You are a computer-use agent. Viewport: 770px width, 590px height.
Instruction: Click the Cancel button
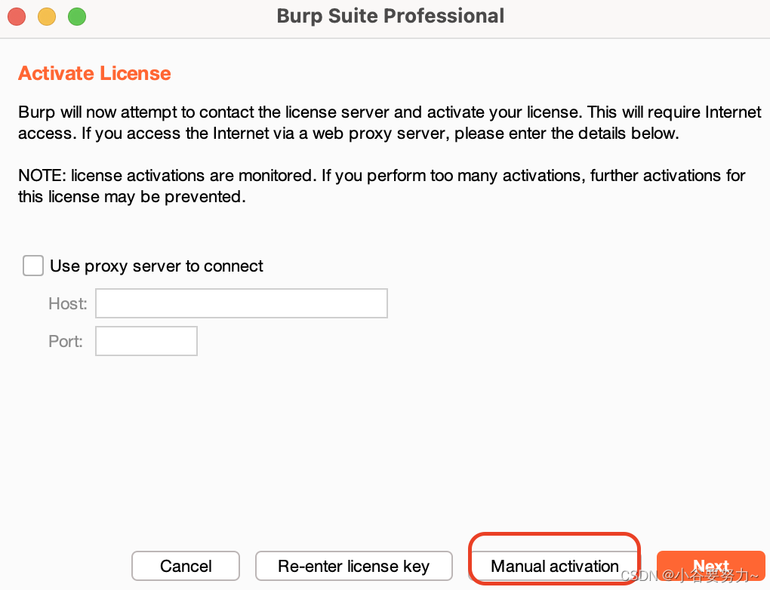(185, 566)
